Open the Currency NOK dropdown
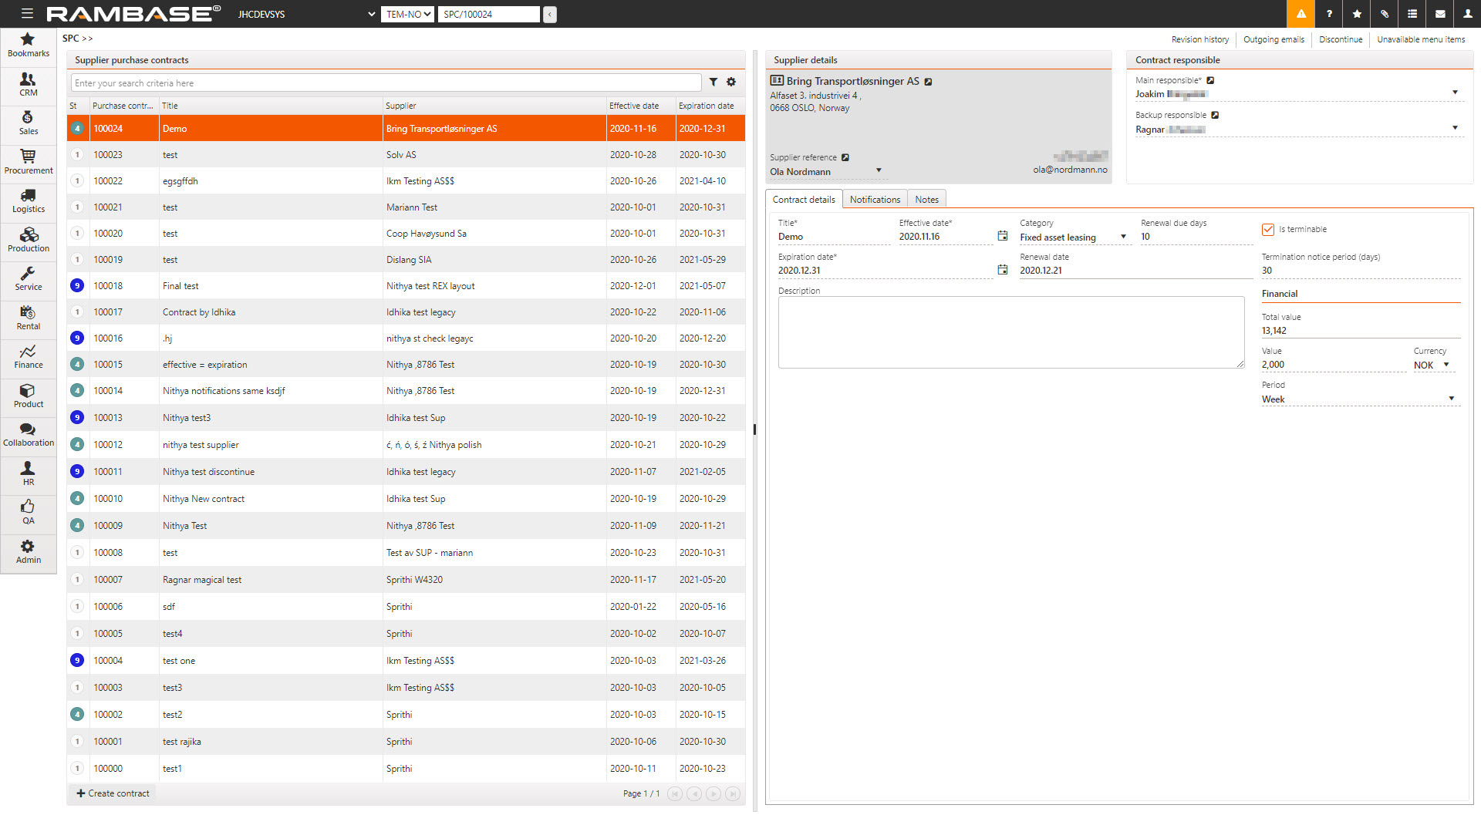 [1446, 365]
